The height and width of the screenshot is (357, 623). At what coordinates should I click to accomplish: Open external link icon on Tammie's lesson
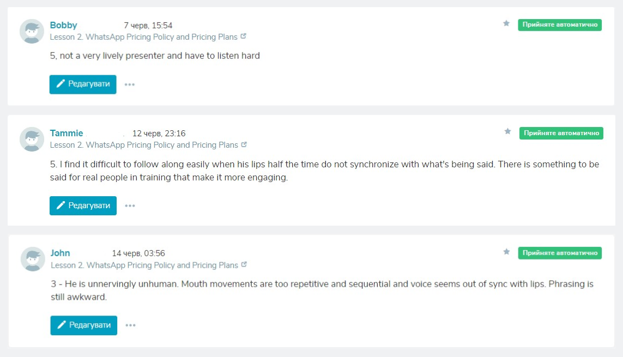click(x=244, y=144)
